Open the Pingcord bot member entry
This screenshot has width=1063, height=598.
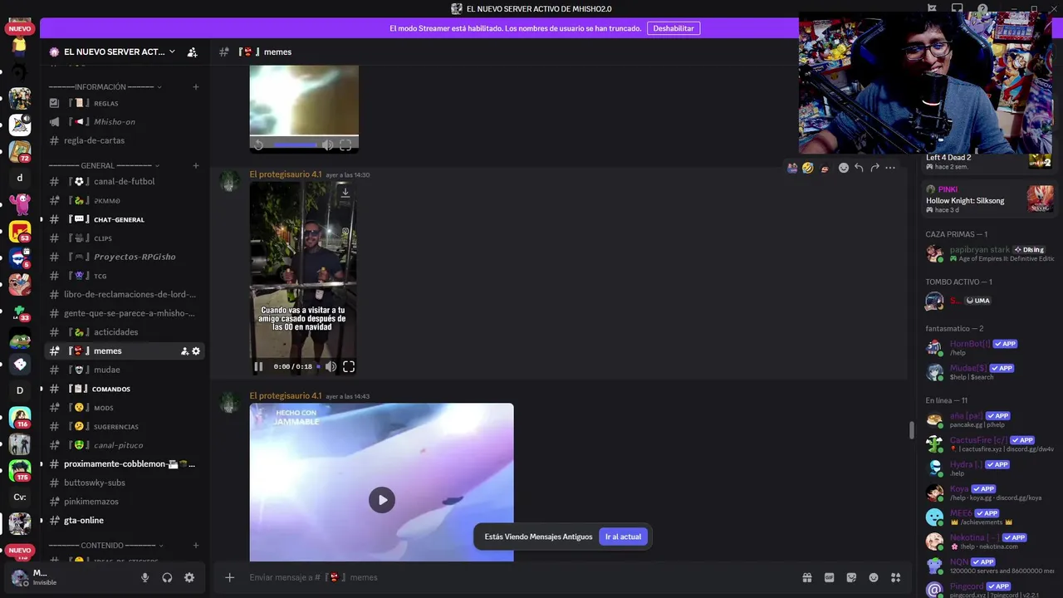pyautogui.click(x=988, y=590)
